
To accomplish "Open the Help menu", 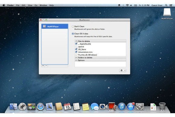I will (52, 5).
